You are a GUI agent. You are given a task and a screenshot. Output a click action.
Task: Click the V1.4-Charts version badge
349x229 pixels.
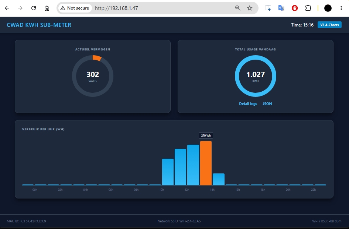click(329, 25)
